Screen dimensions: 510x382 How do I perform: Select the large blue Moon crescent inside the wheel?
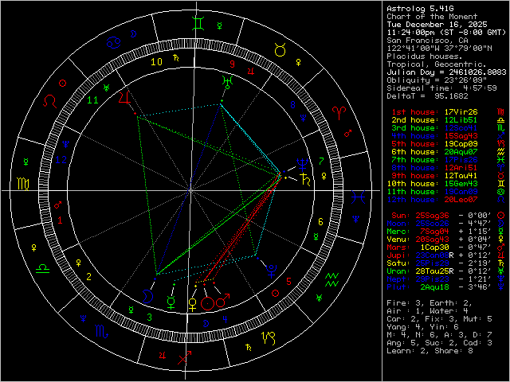click(x=147, y=296)
